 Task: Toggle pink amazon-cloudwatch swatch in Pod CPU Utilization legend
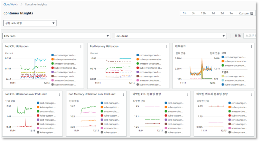52,80
